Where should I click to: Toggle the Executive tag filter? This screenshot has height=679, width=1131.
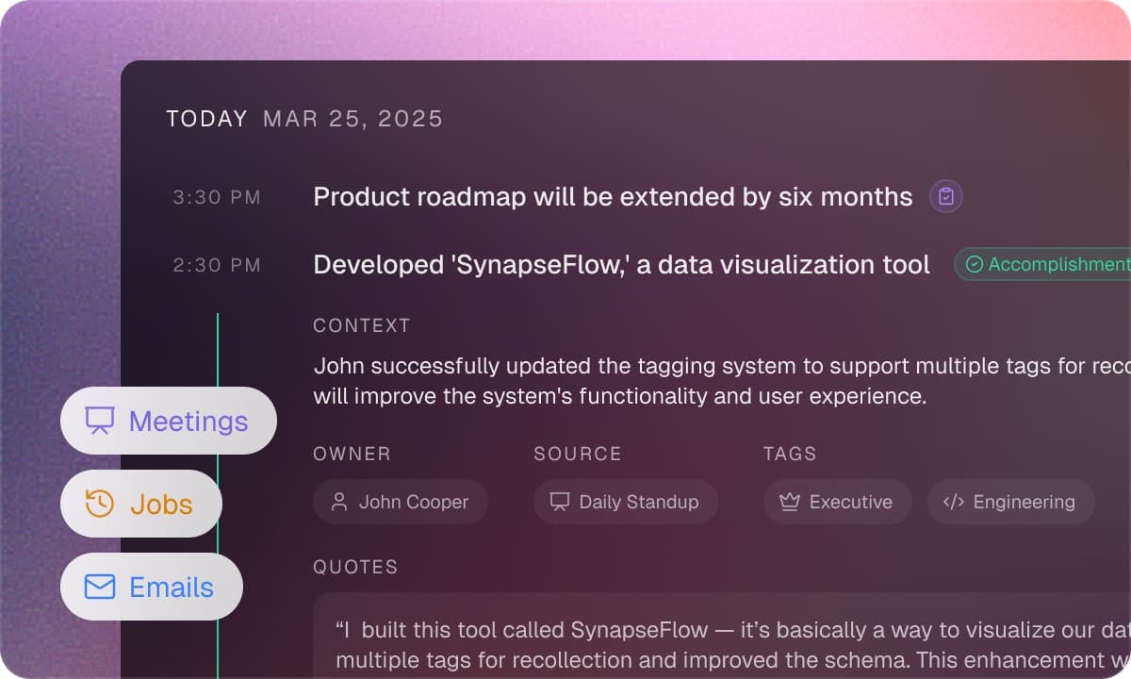click(x=837, y=502)
